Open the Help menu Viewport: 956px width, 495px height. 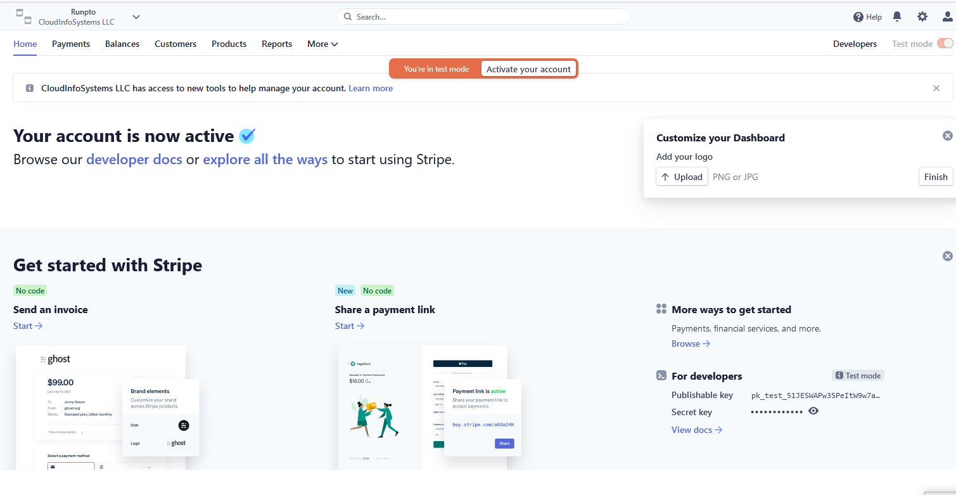click(x=867, y=16)
